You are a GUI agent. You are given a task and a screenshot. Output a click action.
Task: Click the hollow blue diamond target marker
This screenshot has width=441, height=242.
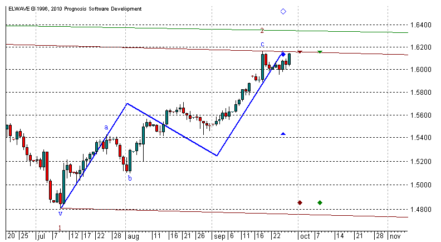(x=283, y=12)
